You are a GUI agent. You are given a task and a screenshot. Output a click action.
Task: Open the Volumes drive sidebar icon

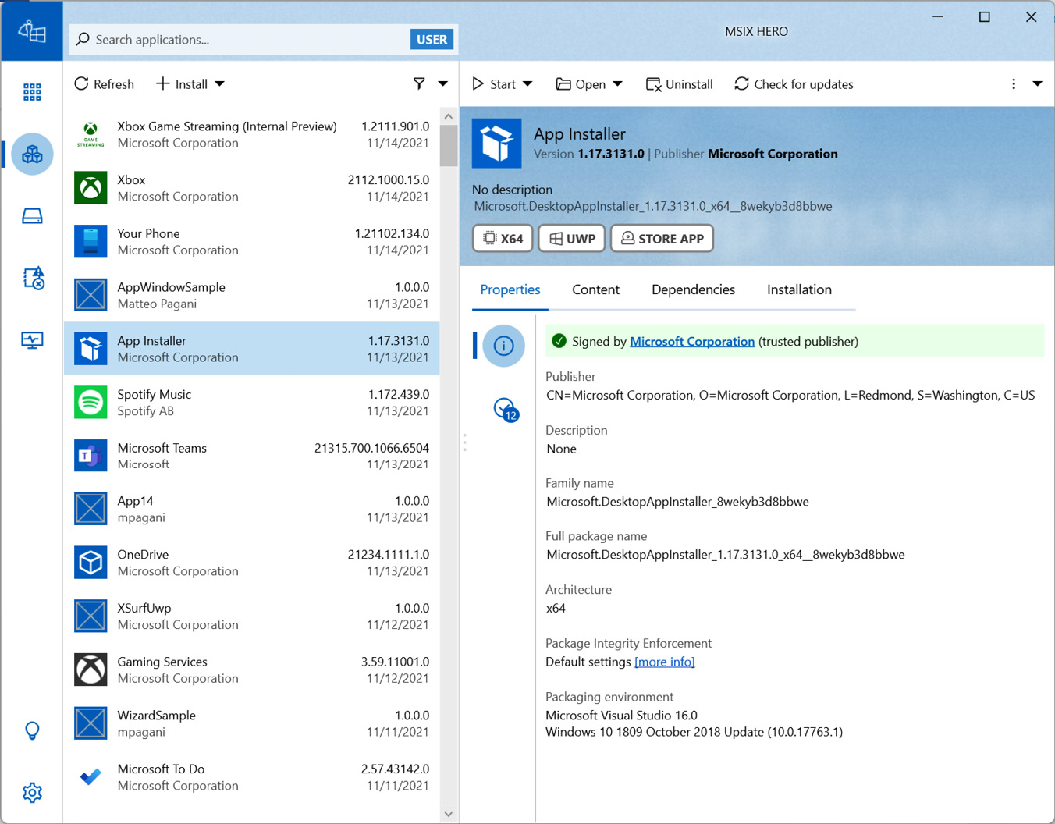click(32, 216)
